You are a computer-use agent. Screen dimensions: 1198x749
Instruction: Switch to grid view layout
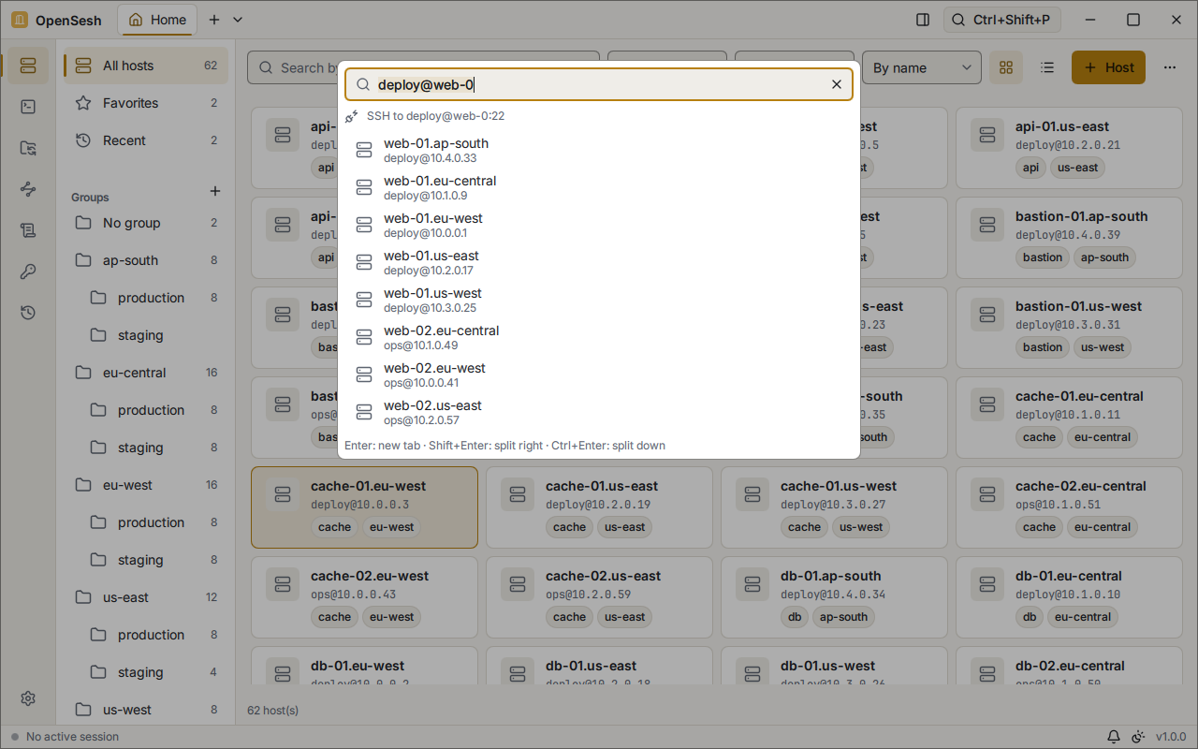point(1006,67)
